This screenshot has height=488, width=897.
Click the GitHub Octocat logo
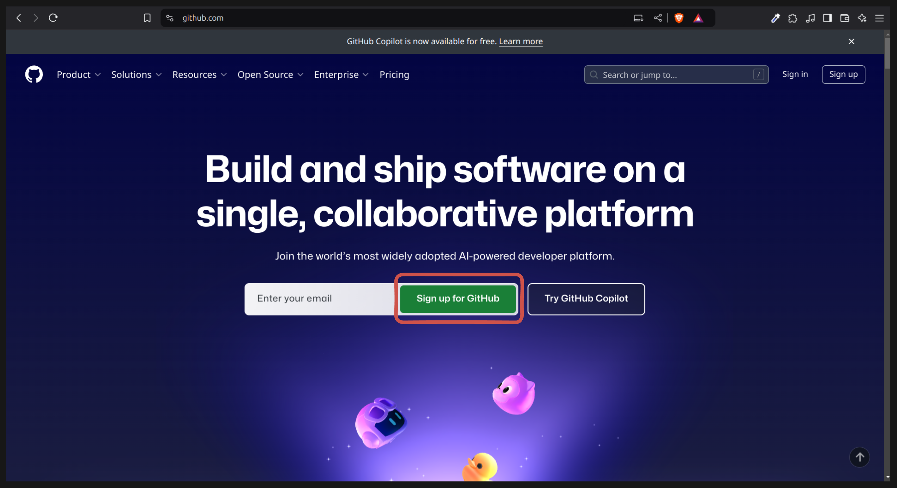point(34,74)
